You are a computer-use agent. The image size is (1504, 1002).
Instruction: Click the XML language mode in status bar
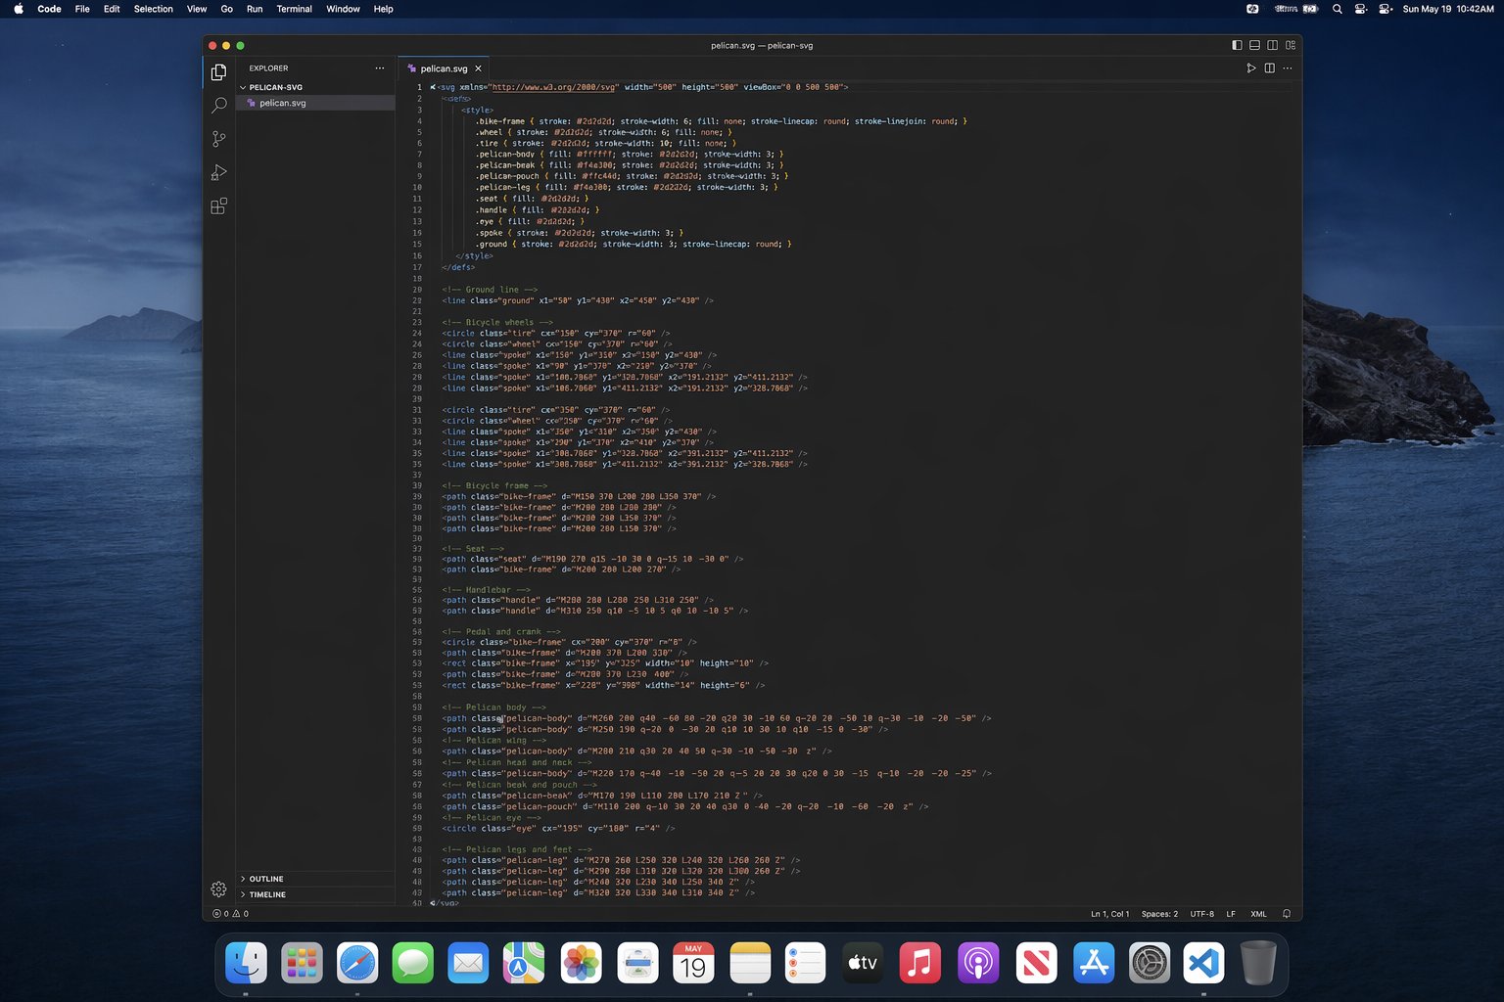[x=1258, y=914]
